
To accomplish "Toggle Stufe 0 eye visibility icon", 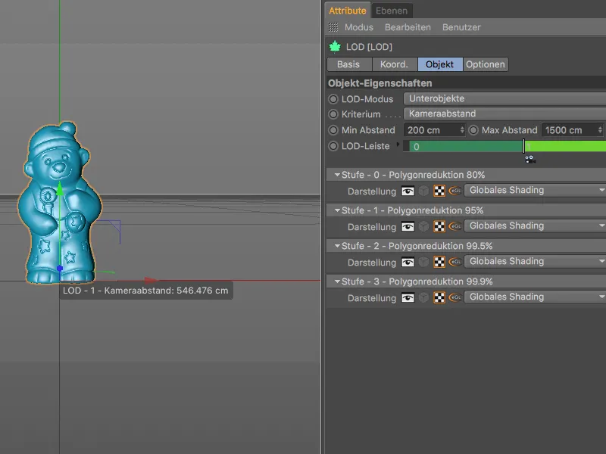I will point(408,191).
